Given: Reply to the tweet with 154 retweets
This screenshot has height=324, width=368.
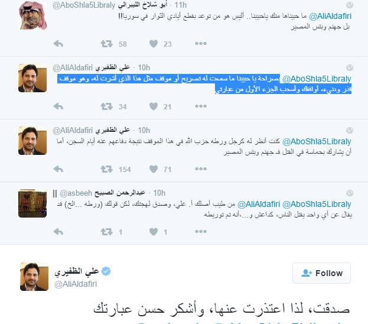Looking at the screenshot, I should (58, 169).
